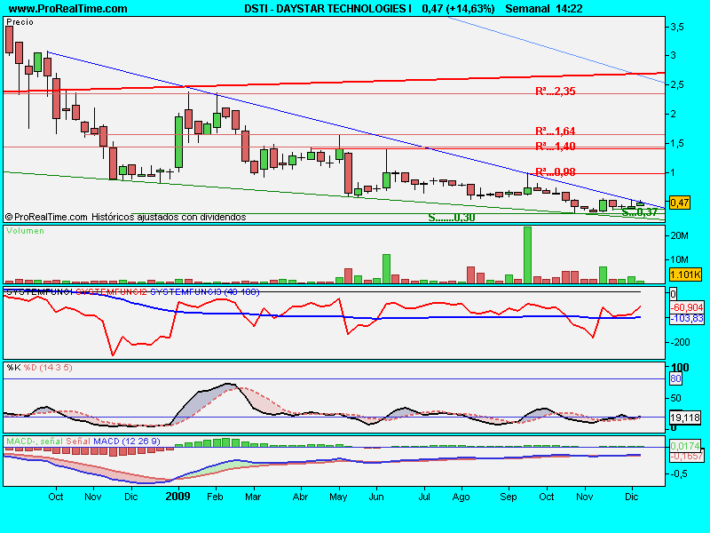Click the Abr label on time axis
This screenshot has height=533, width=710.
[300, 497]
